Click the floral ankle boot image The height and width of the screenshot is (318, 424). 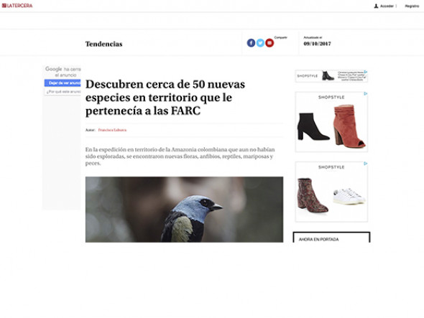click(313, 195)
